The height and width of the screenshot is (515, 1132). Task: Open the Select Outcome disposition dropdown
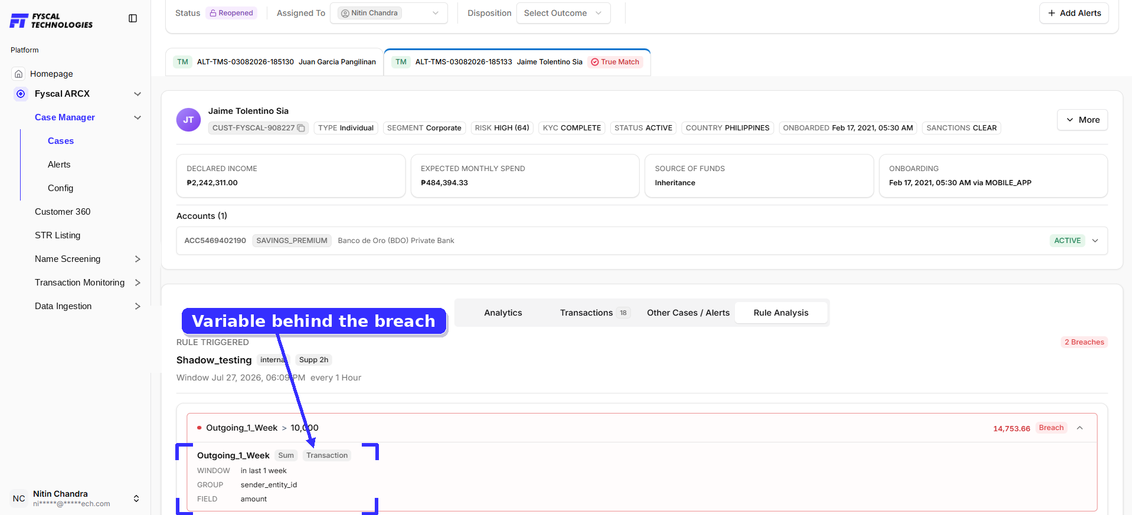563,13
